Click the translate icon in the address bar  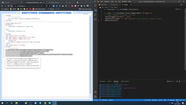point(46,6)
